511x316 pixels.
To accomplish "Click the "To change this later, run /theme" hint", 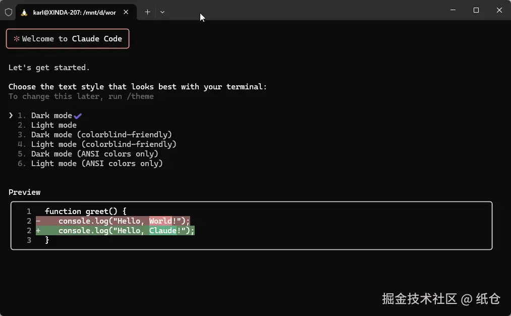I will 81,96.
